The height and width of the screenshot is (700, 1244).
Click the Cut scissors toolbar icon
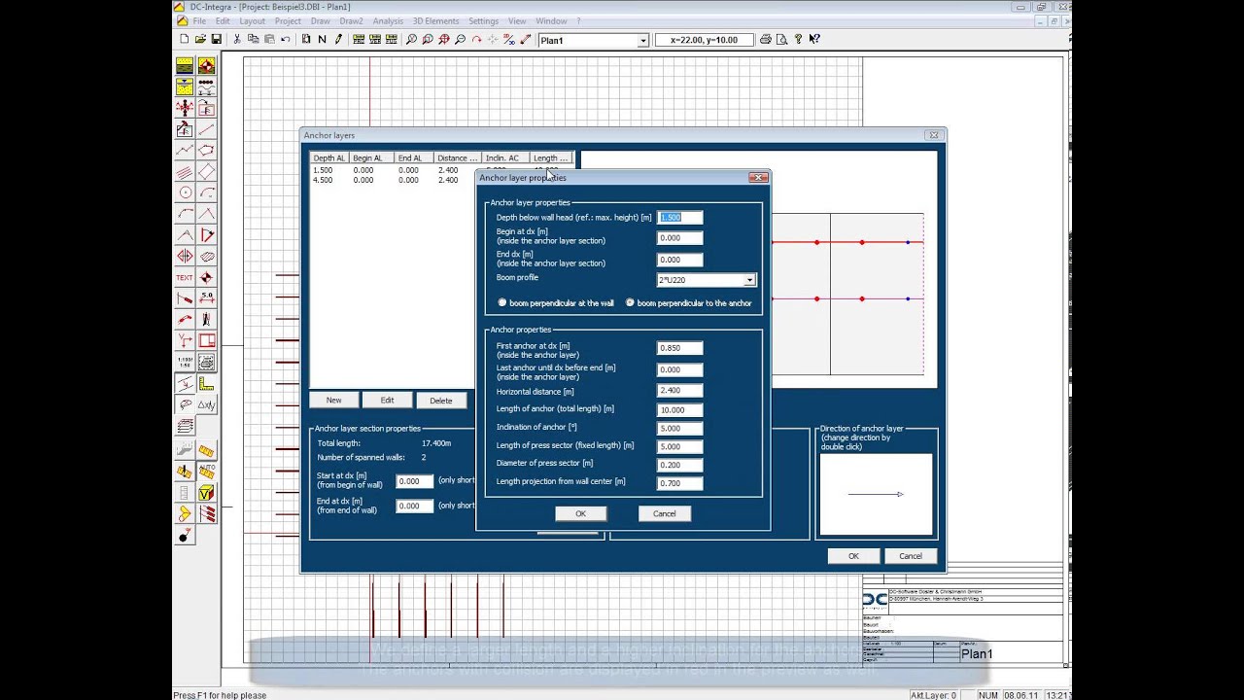click(237, 39)
